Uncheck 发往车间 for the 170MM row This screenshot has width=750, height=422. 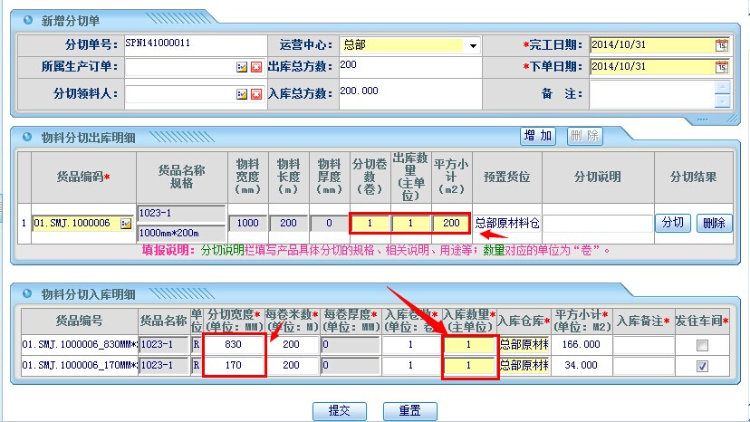pos(701,365)
